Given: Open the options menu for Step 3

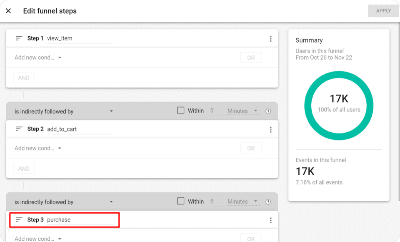Looking at the screenshot, I should [x=271, y=220].
